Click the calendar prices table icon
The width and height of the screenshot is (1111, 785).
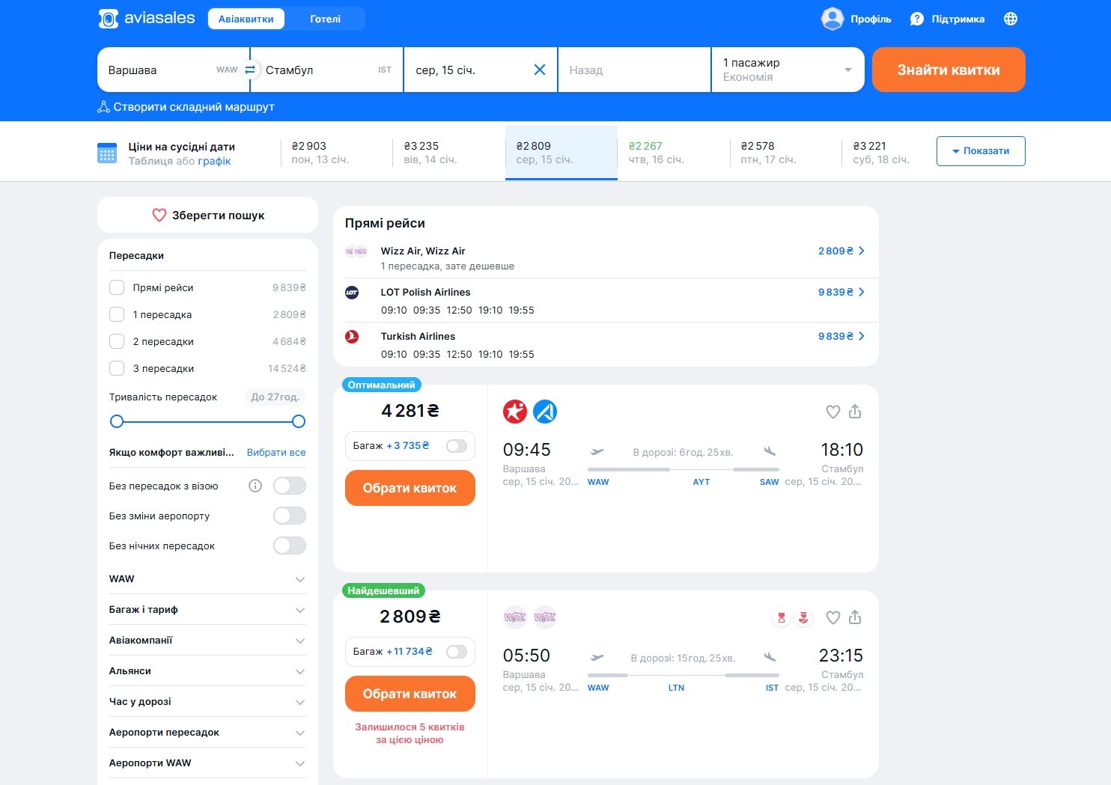[x=107, y=153]
